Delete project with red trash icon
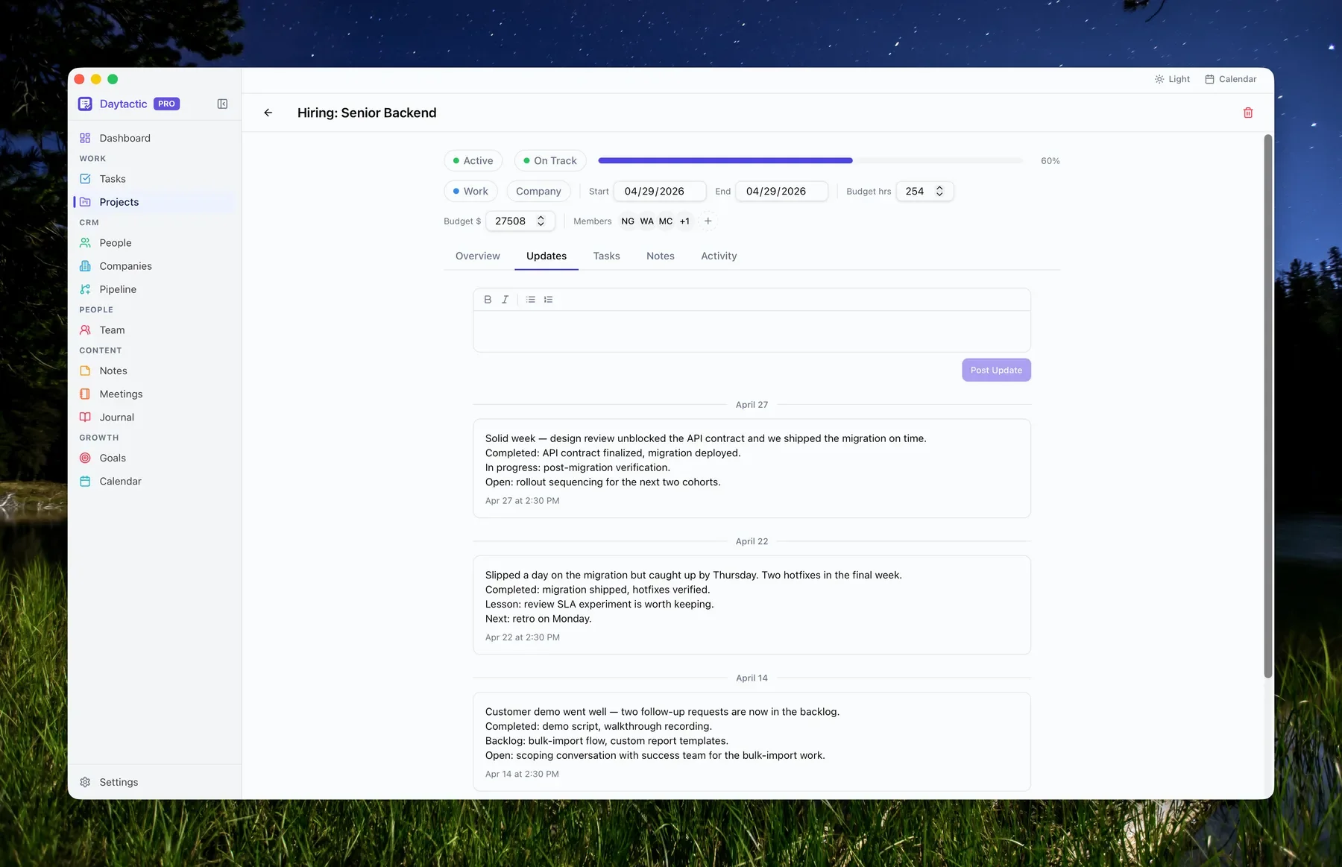Viewport: 1342px width, 867px height. click(1248, 113)
